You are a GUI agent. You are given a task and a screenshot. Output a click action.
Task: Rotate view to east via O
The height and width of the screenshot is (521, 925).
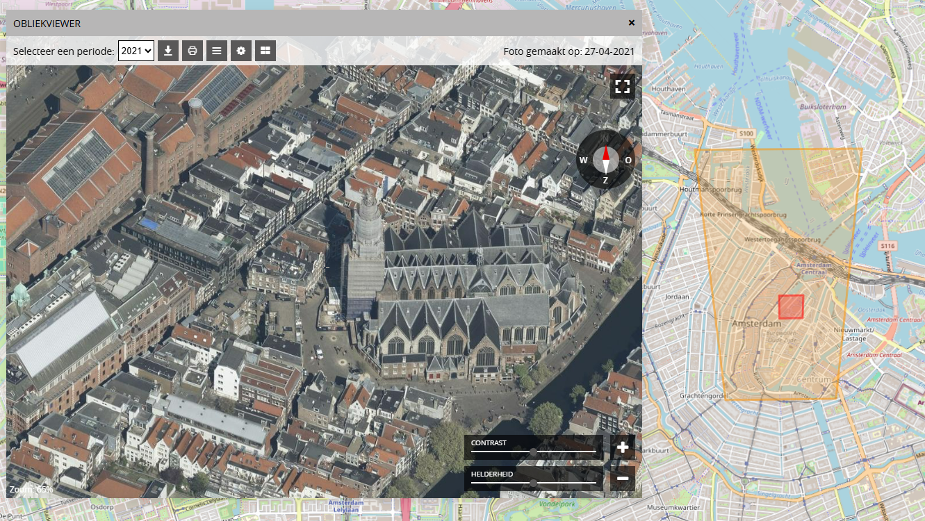(x=628, y=160)
